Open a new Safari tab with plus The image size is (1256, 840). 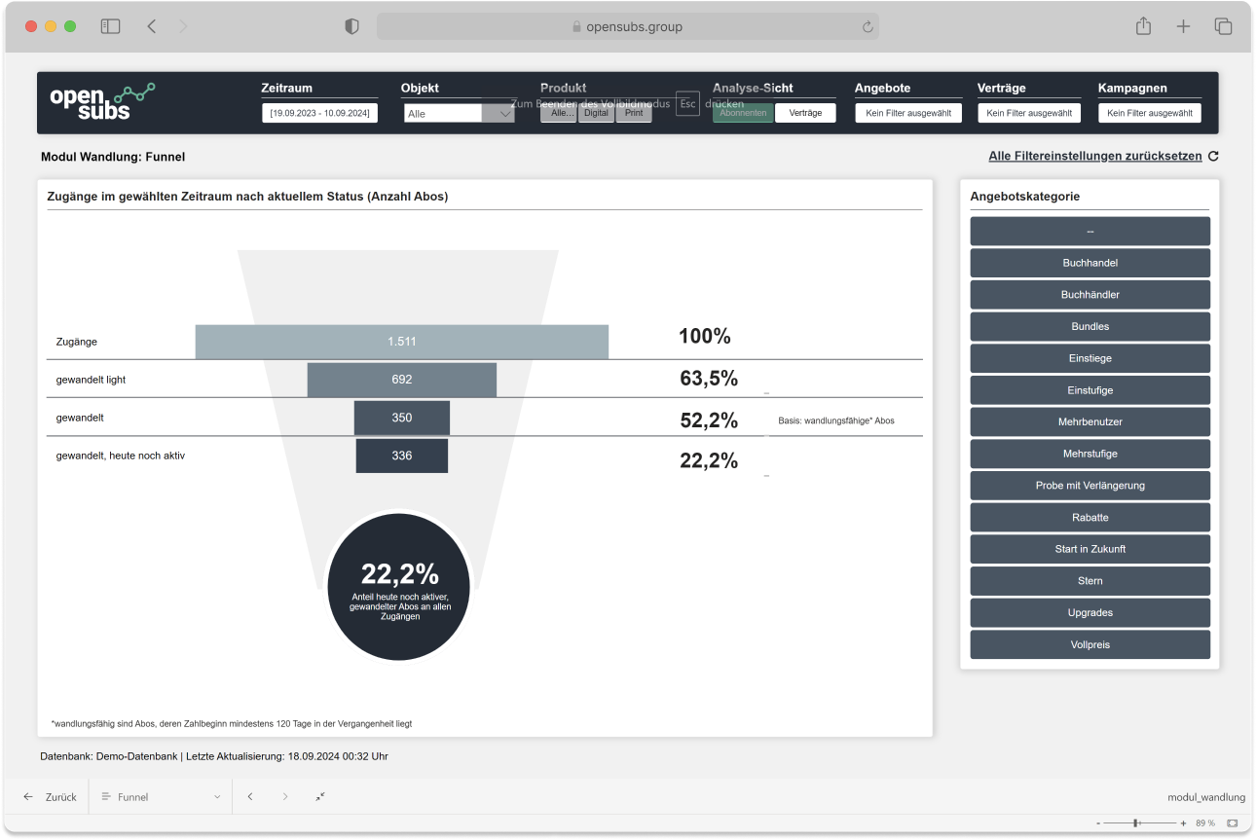coord(1183,27)
